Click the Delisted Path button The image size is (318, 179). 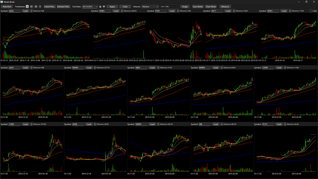(x=64, y=6)
